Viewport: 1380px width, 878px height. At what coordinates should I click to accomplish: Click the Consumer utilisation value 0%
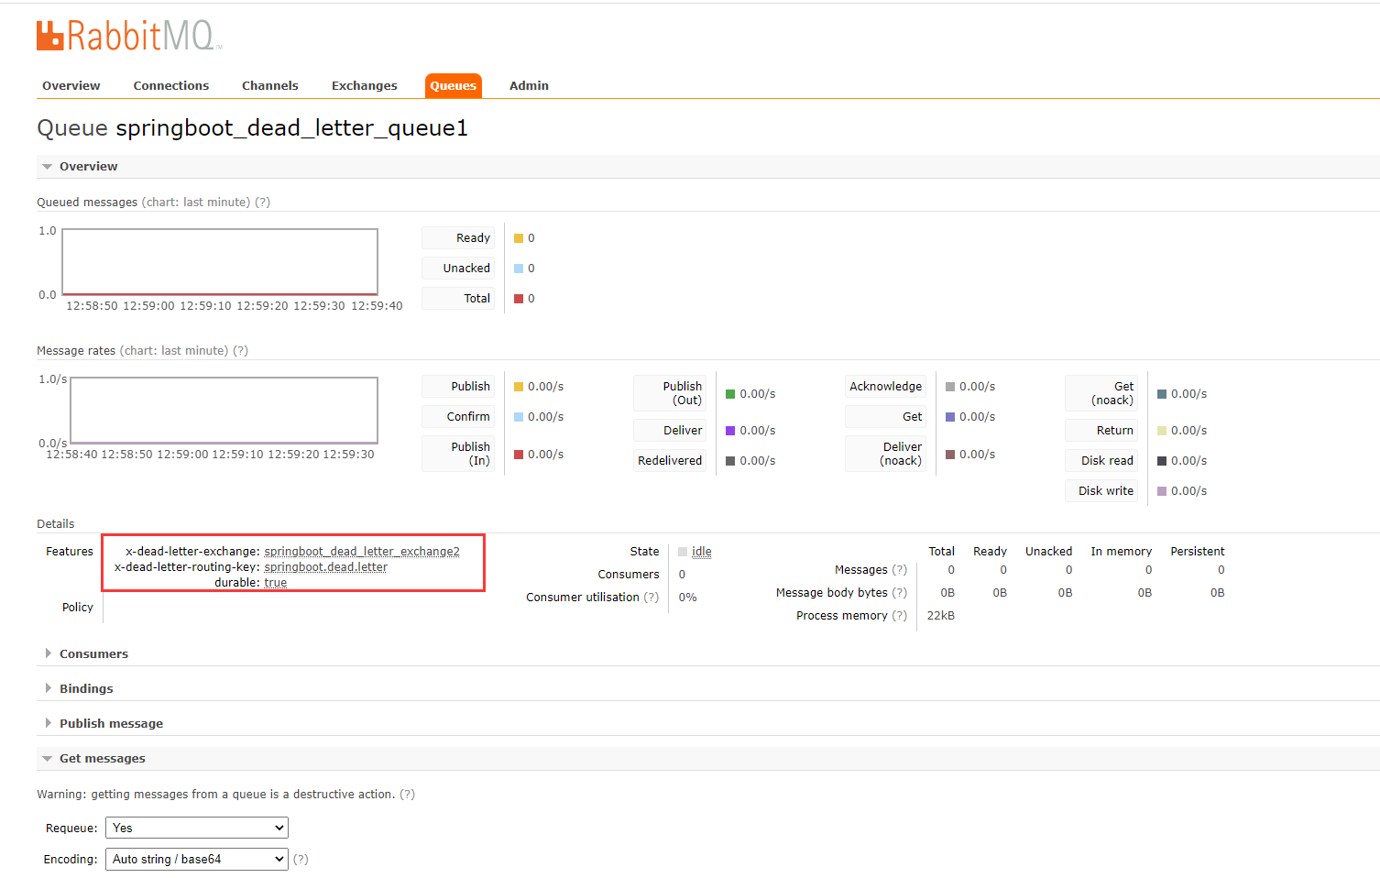[687, 597]
